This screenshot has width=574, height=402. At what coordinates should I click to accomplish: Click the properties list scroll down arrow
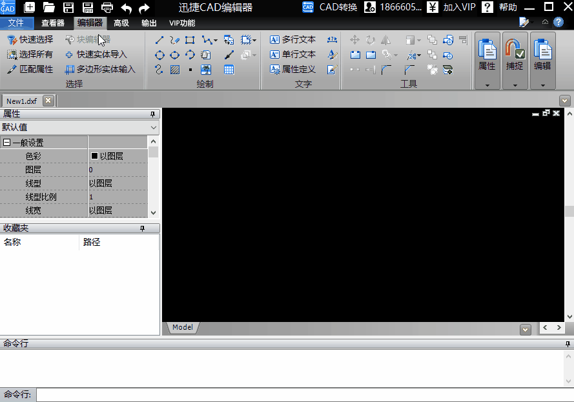click(x=154, y=213)
